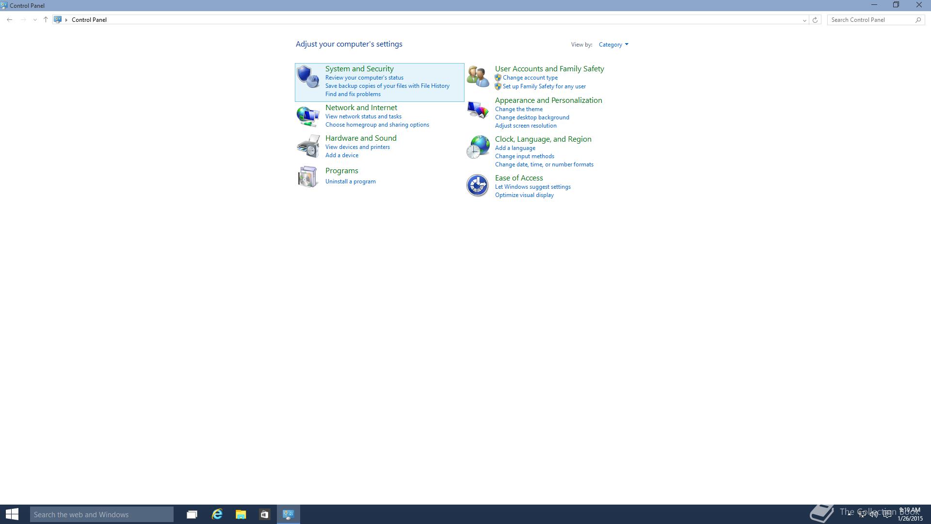Open the notifications icon in system tray
Viewport: 931px width, 524px height.
pos(887,514)
